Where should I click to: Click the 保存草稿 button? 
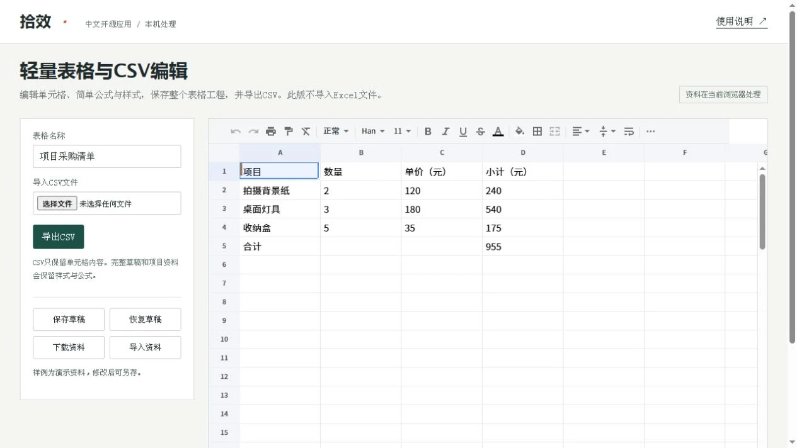pyautogui.click(x=69, y=320)
